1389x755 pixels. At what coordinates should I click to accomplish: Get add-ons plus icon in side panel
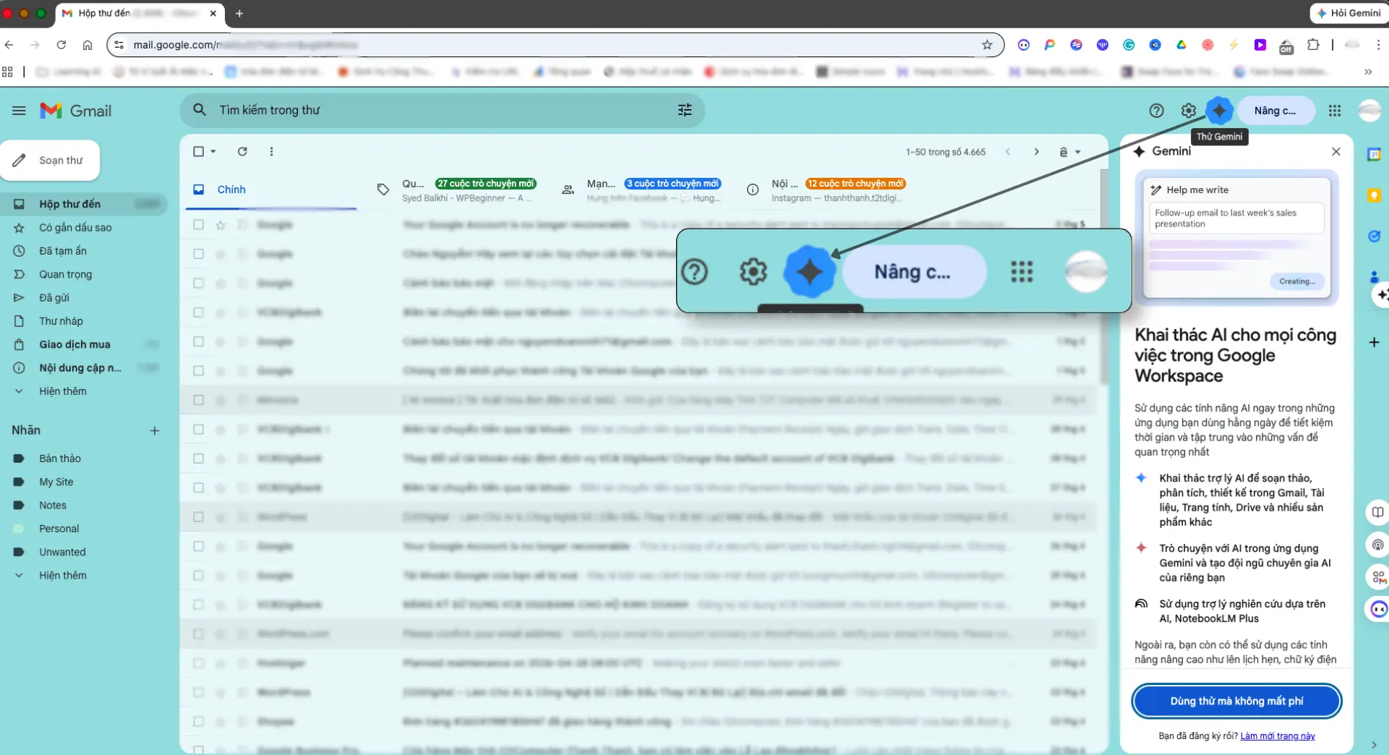coord(1374,342)
